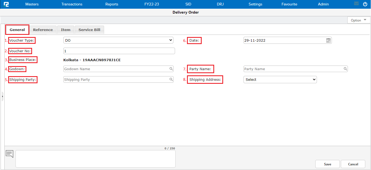Expand the Option dropdown menu
The width and height of the screenshot is (371, 170).
click(x=358, y=20)
